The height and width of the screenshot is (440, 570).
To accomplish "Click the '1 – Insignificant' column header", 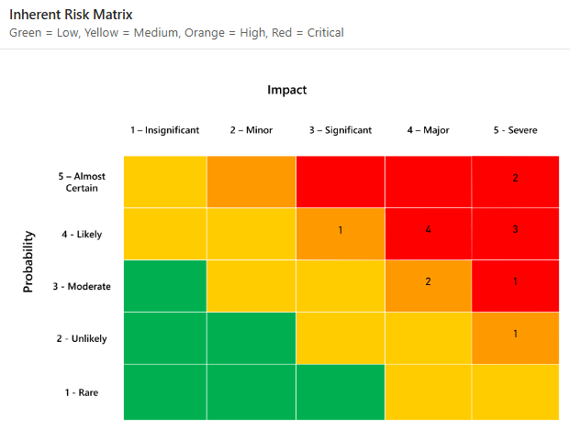I will pos(164,130).
